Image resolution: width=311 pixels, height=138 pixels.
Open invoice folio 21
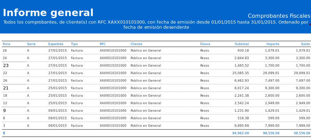click(6, 88)
